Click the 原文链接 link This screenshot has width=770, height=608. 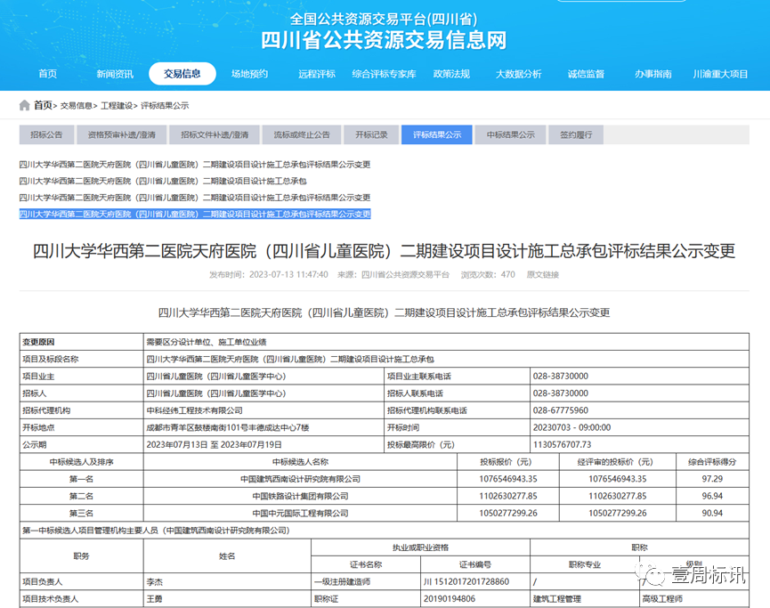[x=543, y=274]
